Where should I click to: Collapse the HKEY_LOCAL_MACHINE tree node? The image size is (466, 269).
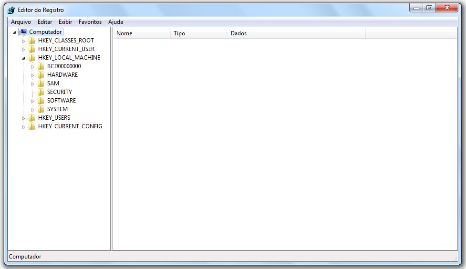[23, 58]
